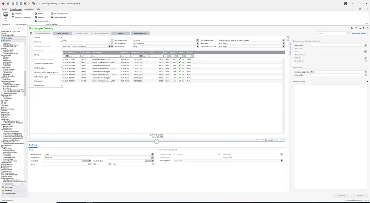The image size is (370, 203).
Task: Open Benutzer settings in the ribbon
Action: pyautogui.click(x=39, y=18)
